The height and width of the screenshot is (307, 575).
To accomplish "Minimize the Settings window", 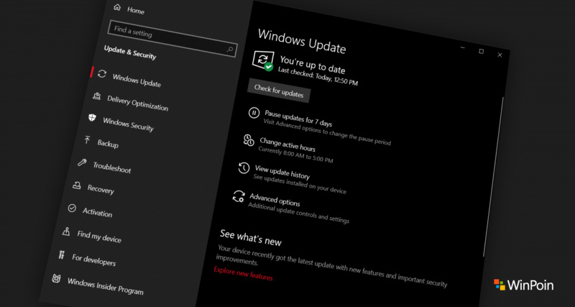I will pos(463,47).
